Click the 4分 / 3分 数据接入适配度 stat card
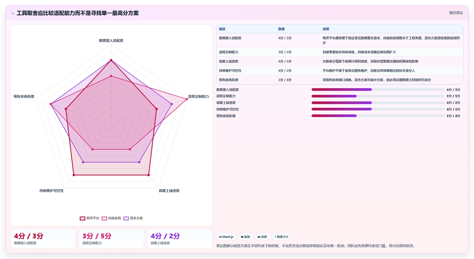474x259 pixels. pyautogui.click(x=43, y=239)
